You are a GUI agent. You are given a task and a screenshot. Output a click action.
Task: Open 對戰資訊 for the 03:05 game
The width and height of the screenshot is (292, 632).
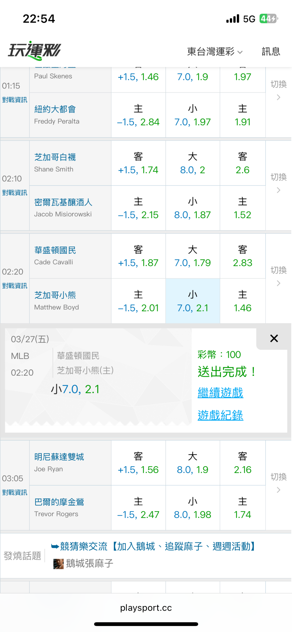click(15, 492)
